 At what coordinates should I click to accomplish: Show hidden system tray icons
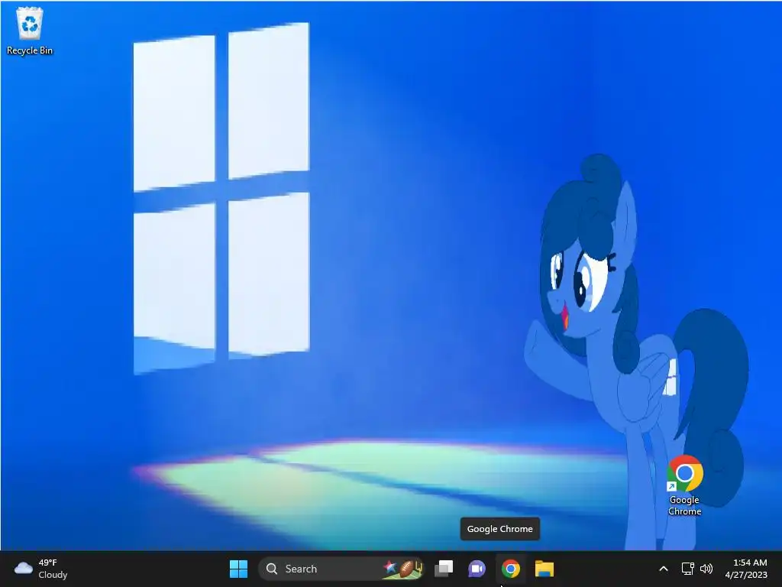click(664, 569)
